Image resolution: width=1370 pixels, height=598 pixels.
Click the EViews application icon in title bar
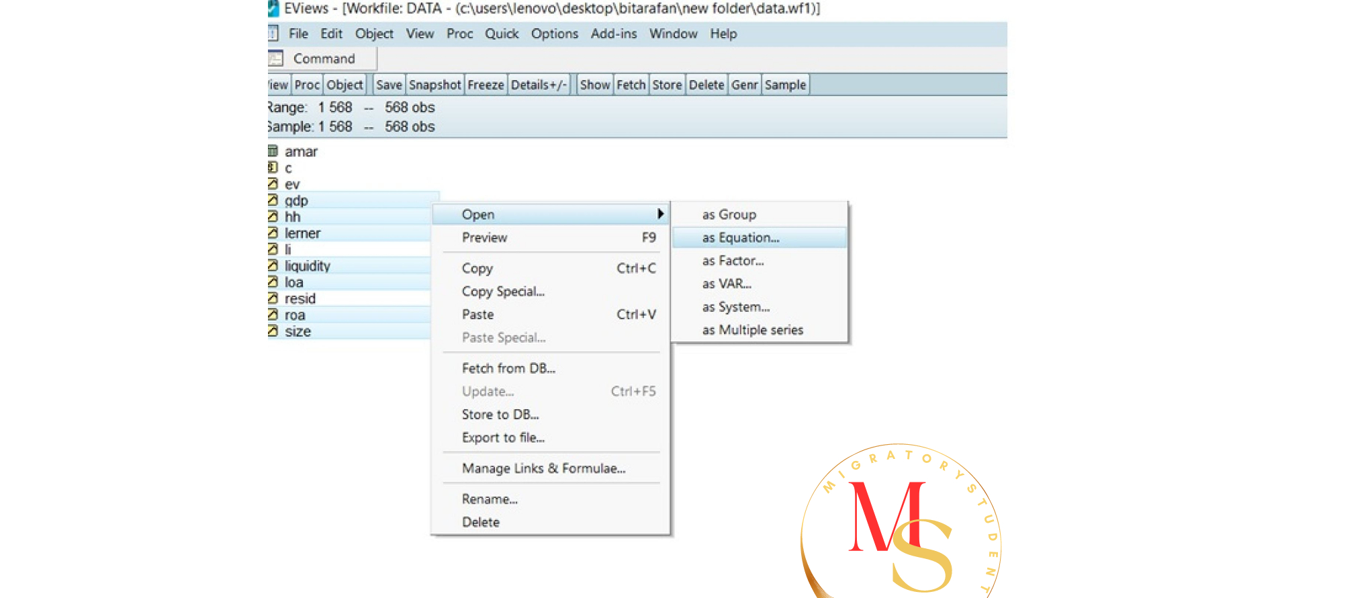(x=273, y=8)
